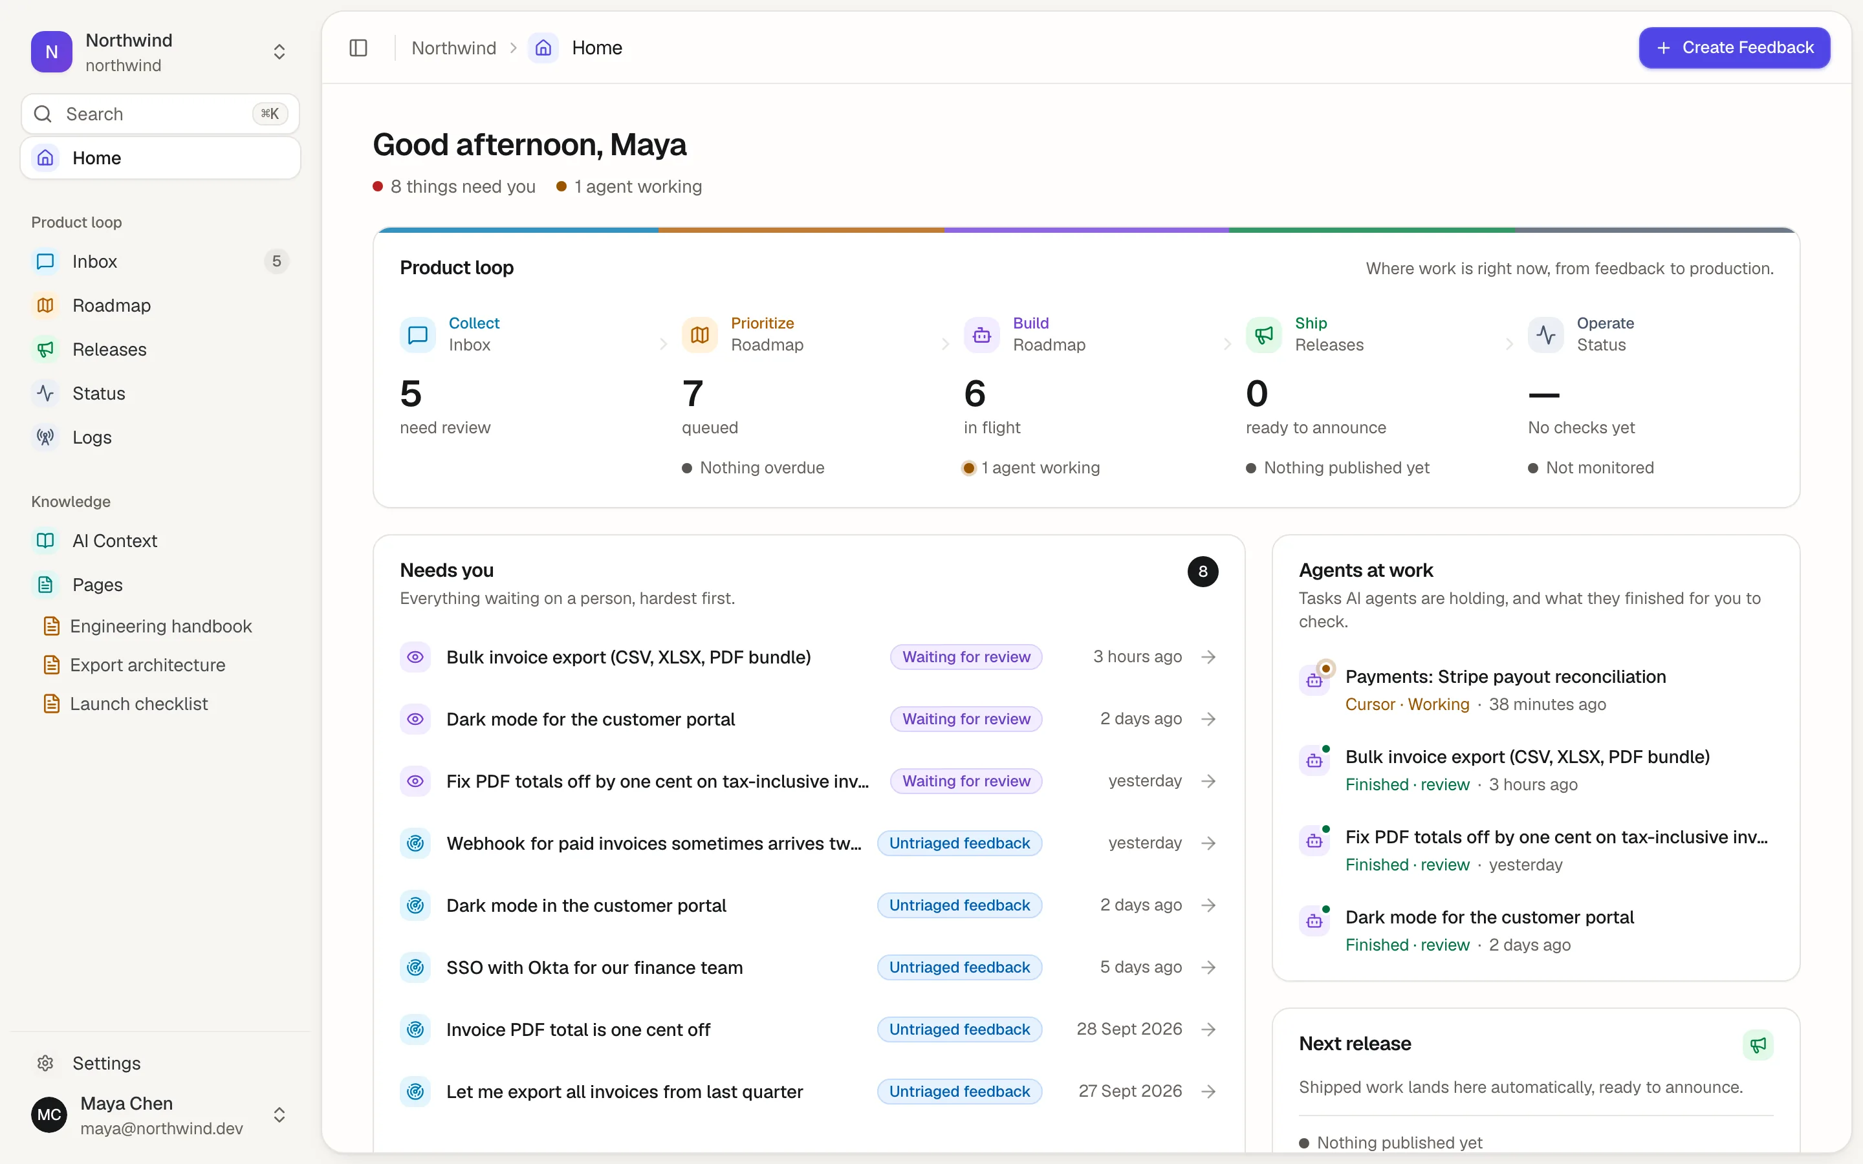This screenshot has height=1164, width=1863.
Task: Click the Next release megaphone icon
Action: [1758, 1044]
